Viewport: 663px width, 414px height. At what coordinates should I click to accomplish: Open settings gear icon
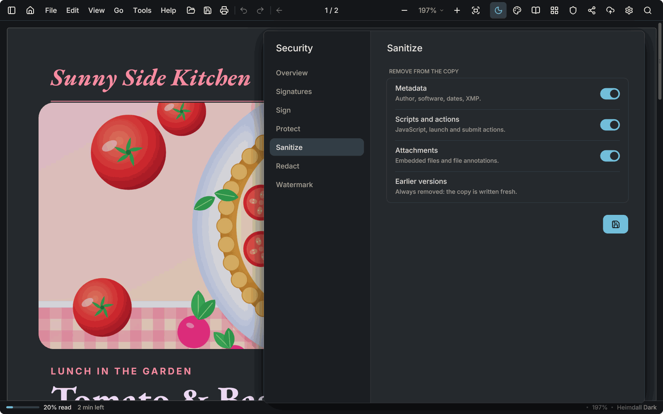click(629, 10)
